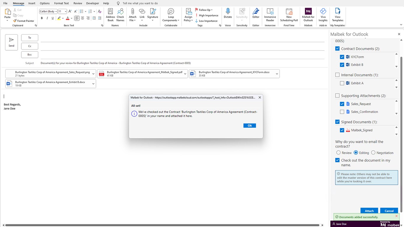Check the Exhibit A document

coord(342,83)
